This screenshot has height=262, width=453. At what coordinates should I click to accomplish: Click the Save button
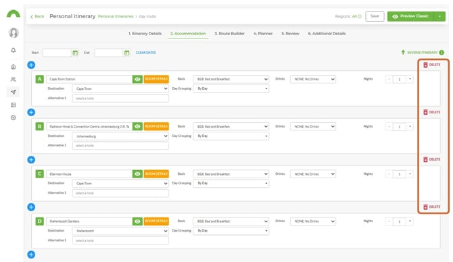(375, 16)
